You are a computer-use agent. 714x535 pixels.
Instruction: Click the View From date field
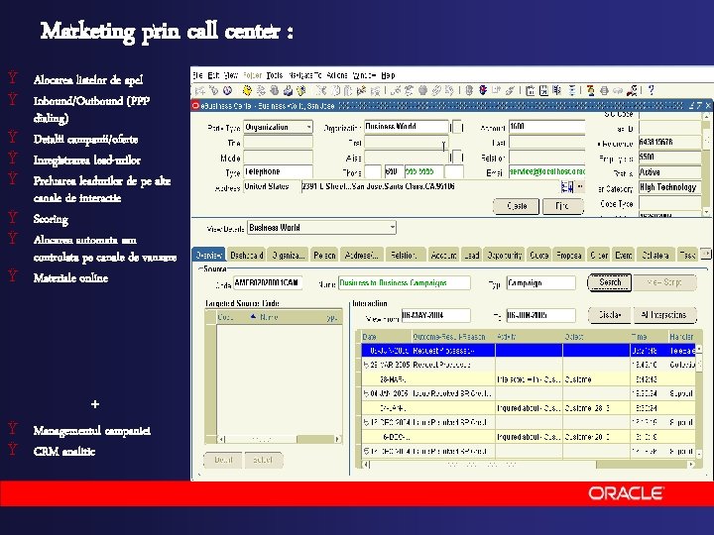click(435, 315)
